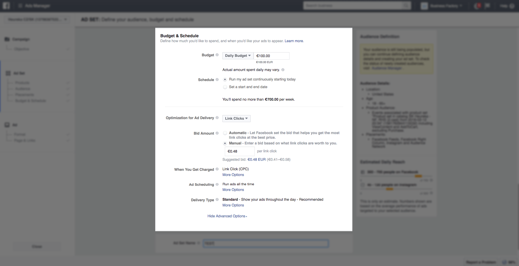Click the €100.00 budget amount field
This screenshot has height=266, width=519.
click(x=271, y=56)
